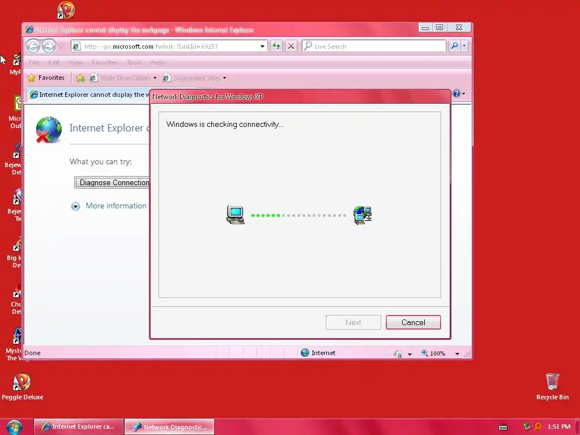
Task: Click the Windows Start orb
Action: pos(14,427)
